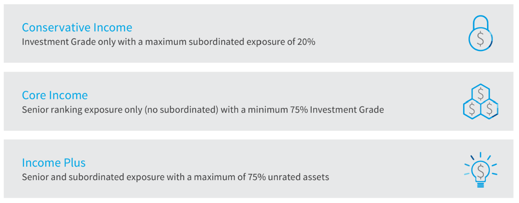This screenshot has width=519, height=203.
Task: Click the '20%' figure in Conservative Income
Action: pyautogui.click(x=306, y=42)
